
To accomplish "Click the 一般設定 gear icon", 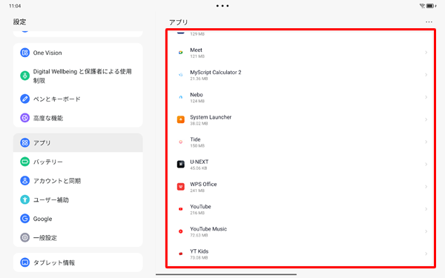I will coord(24,237).
